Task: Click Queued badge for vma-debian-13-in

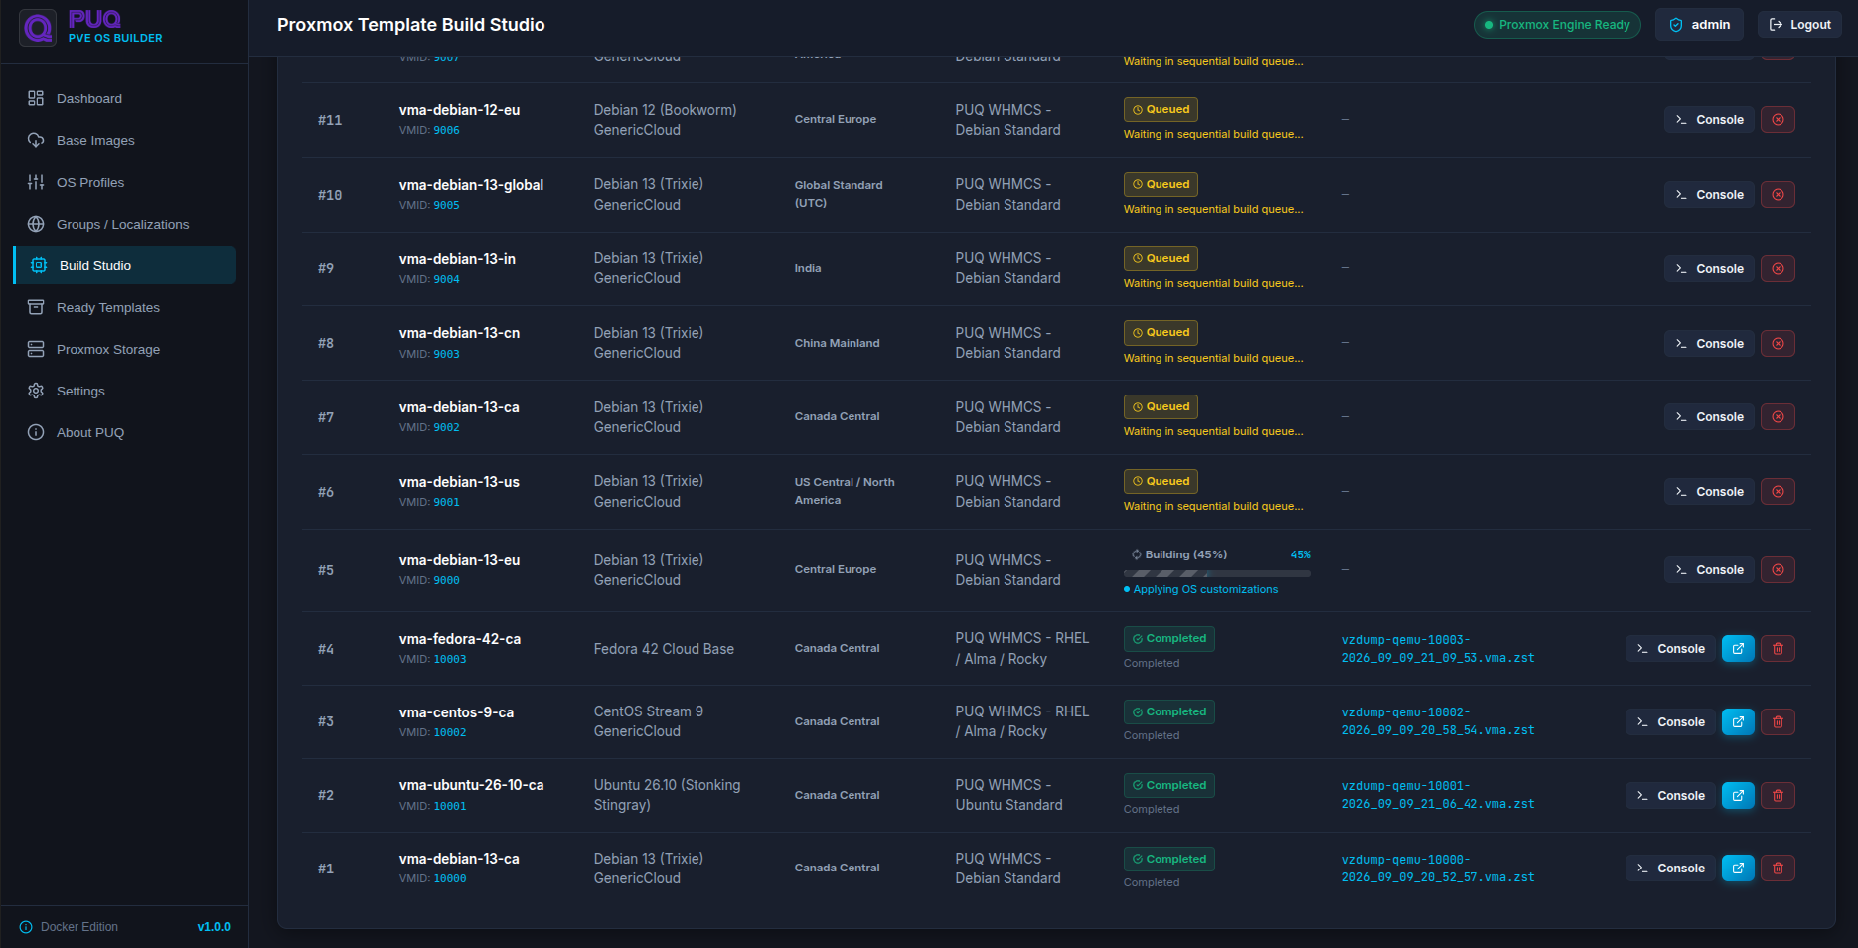Action: coord(1161,259)
